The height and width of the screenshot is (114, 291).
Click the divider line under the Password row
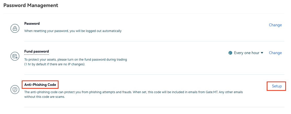pyautogui.click(x=154, y=41)
